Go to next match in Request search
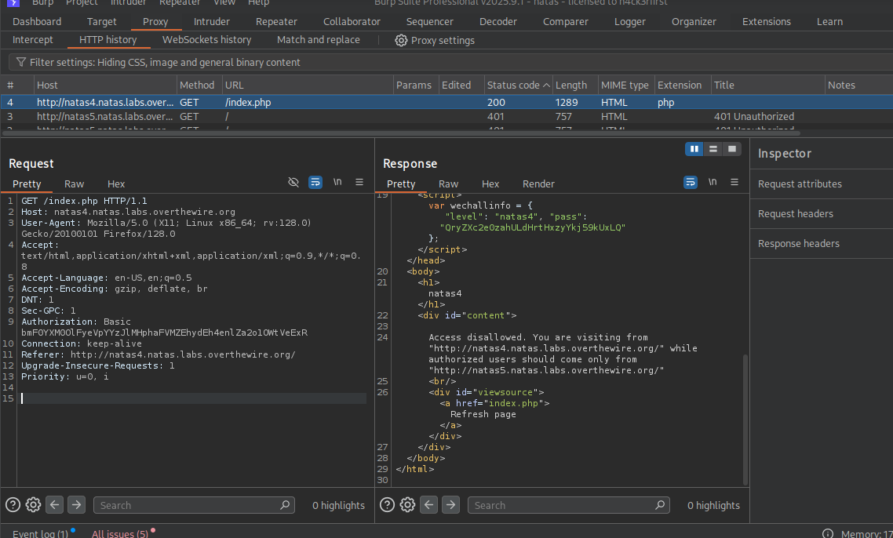This screenshot has height=538, width=893. 76,505
